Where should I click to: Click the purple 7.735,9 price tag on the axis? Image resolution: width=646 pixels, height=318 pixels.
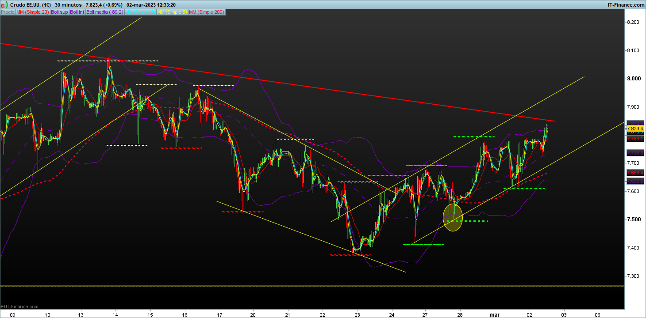[x=634, y=153]
